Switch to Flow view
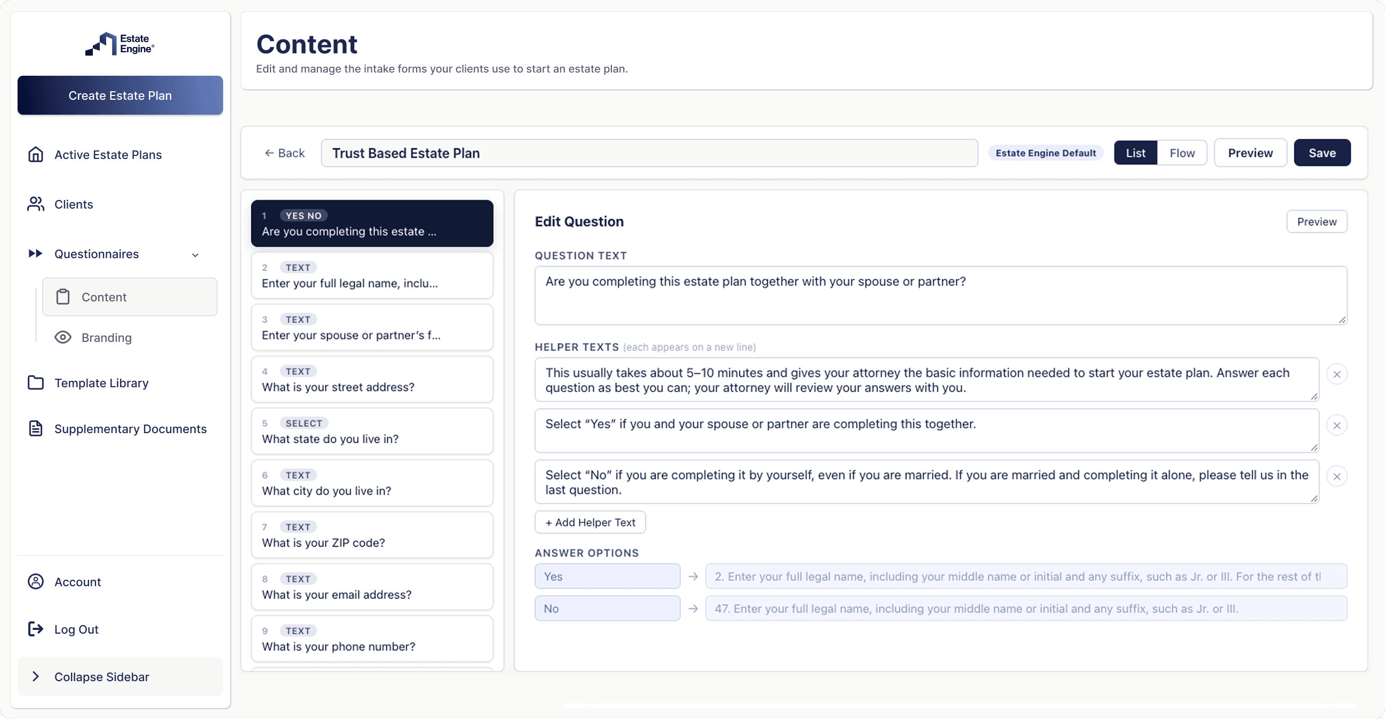 click(1182, 153)
